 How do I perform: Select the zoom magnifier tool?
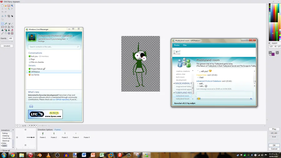coord(2,19)
